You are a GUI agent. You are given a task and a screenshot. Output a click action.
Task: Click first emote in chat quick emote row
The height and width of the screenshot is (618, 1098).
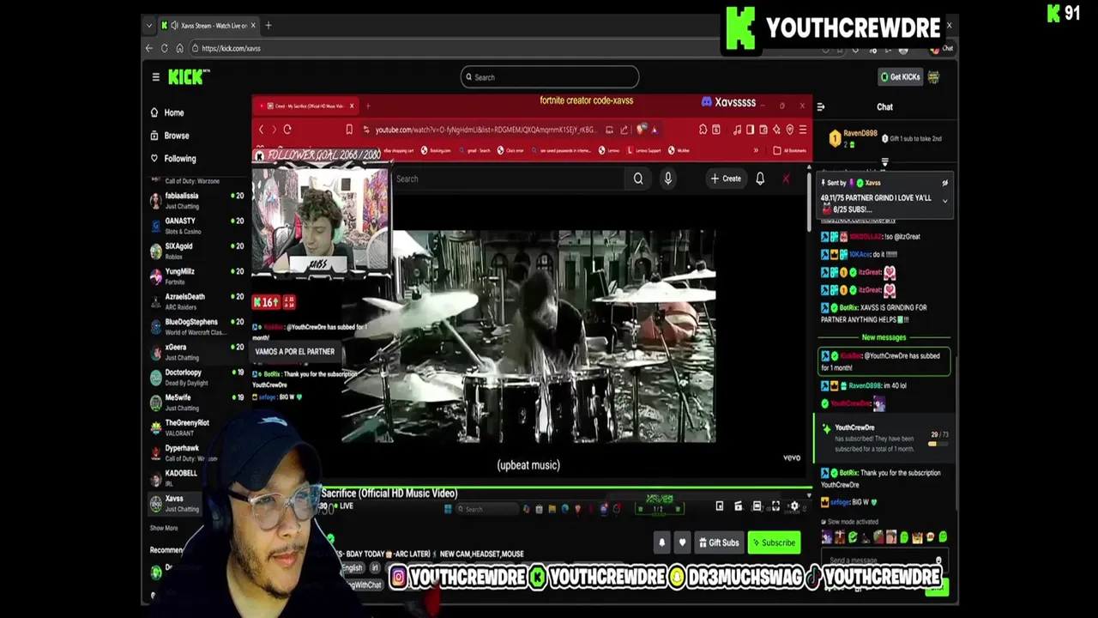pyautogui.click(x=827, y=537)
